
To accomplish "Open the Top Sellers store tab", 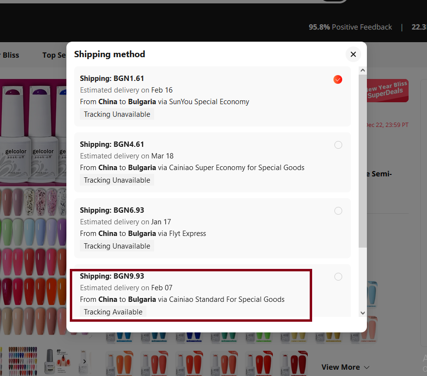I will (54, 55).
